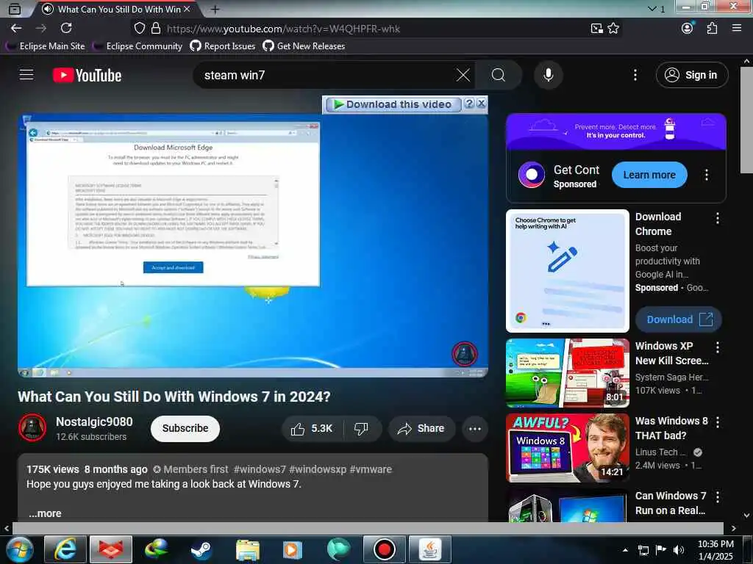The height and width of the screenshot is (564, 753).
Task: Open Steam from the taskbar
Action: tap(201, 550)
